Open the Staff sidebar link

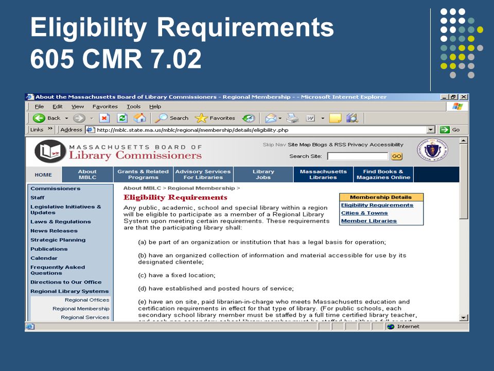(x=38, y=197)
